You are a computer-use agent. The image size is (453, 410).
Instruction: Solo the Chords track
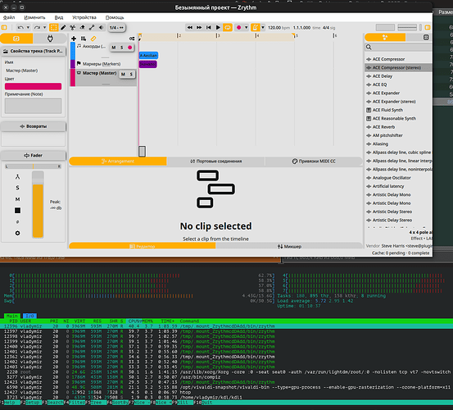122,48
